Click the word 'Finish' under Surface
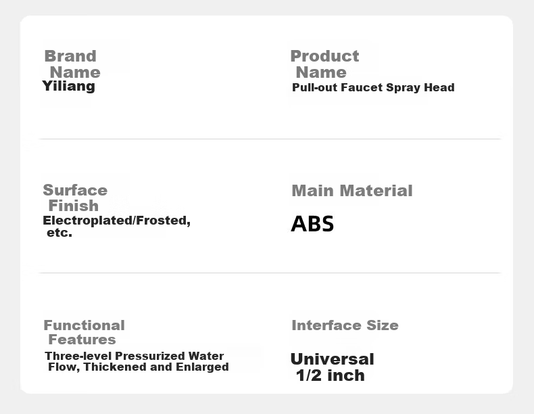 click(x=74, y=206)
